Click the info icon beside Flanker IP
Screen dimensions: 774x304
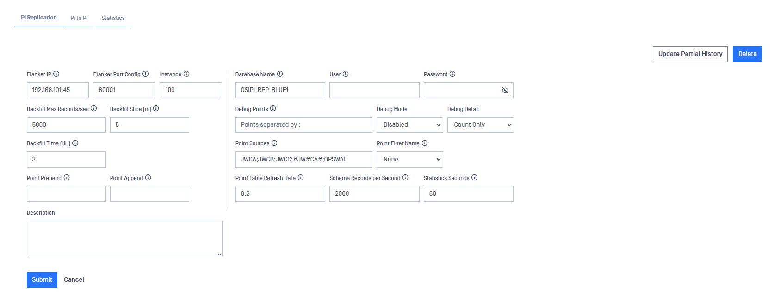point(56,74)
